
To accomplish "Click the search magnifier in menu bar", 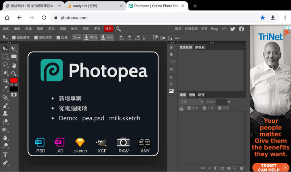I will (118, 29).
